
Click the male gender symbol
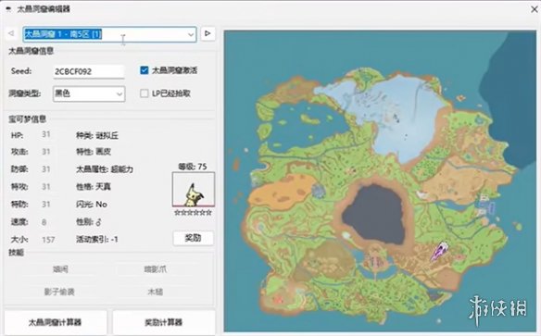point(99,222)
